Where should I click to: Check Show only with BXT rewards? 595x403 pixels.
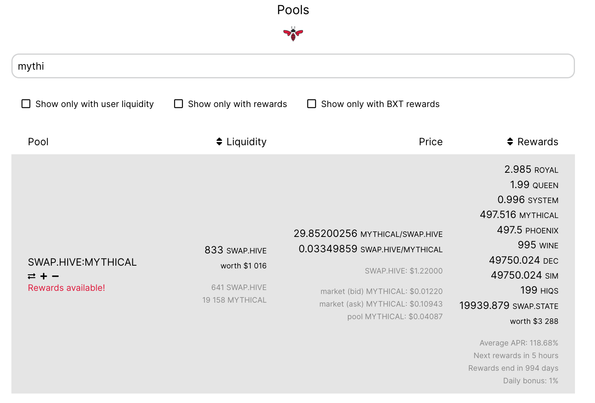pyautogui.click(x=312, y=104)
